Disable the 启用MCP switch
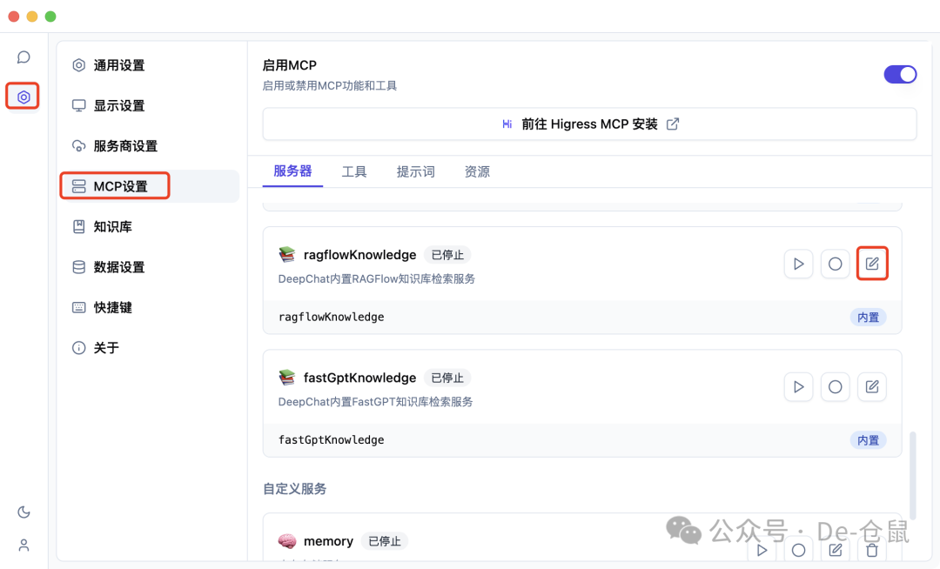This screenshot has height=569, width=940. click(900, 74)
